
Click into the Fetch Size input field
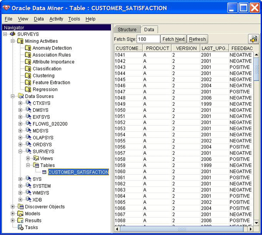(148, 39)
